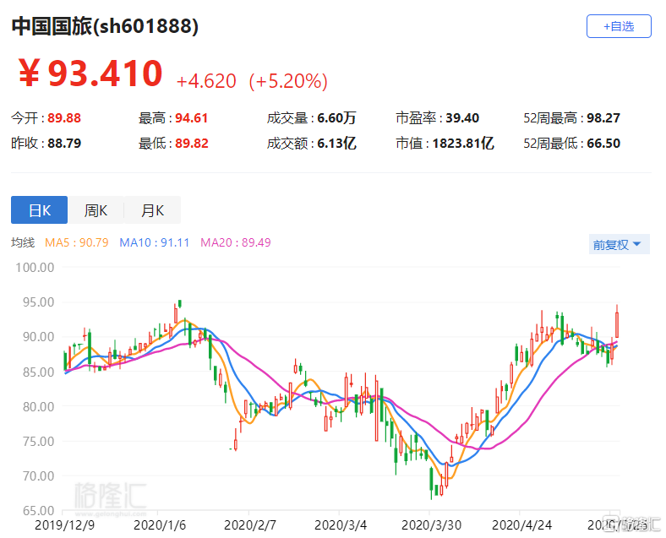Switch to 周K weekly chart tab
666x538 pixels.
[x=96, y=209]
